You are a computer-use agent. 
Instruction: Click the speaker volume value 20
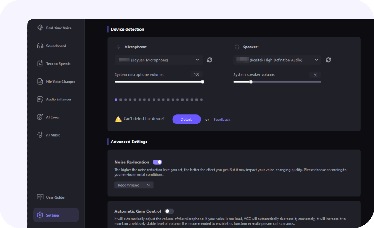315,75
